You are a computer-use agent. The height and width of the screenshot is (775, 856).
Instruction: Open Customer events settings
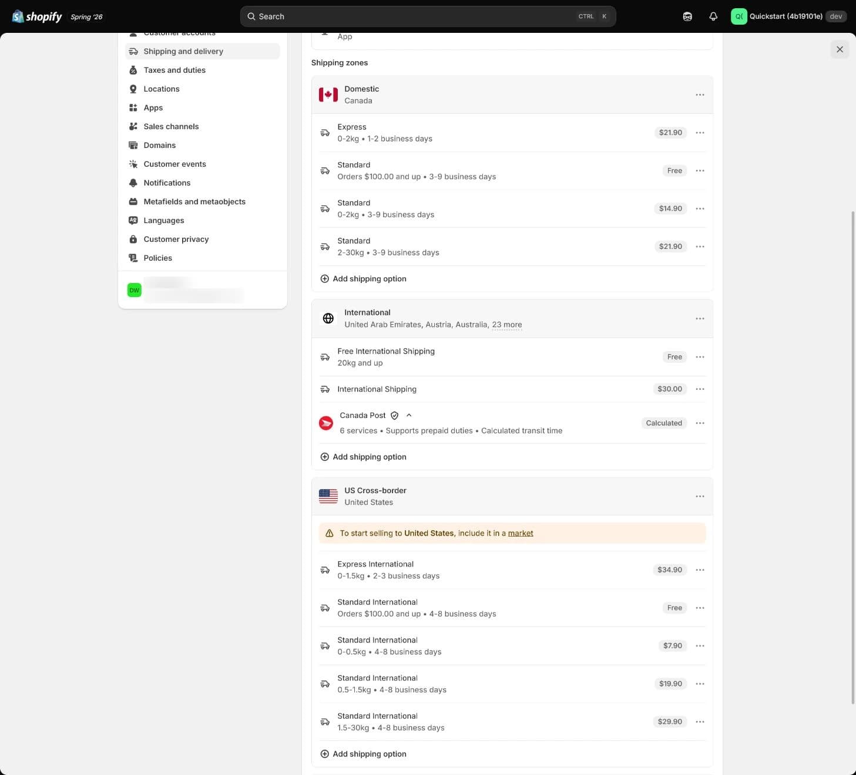(202, 164)
